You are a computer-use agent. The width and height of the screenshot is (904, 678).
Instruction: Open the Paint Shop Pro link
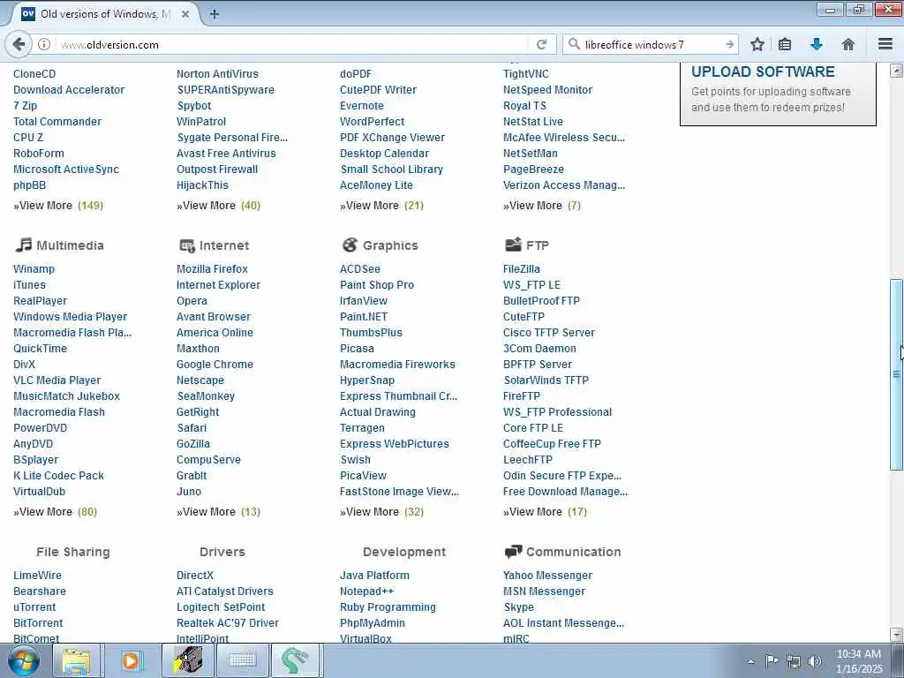click(x=377, y=285)
